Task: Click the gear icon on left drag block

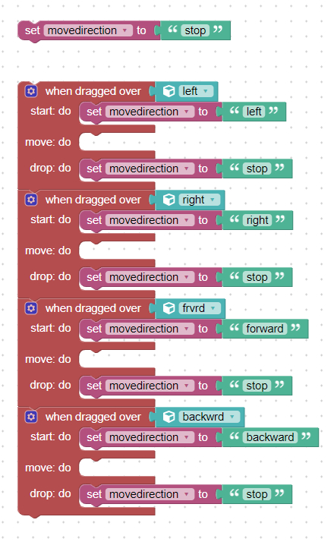Action: (31, 91)
